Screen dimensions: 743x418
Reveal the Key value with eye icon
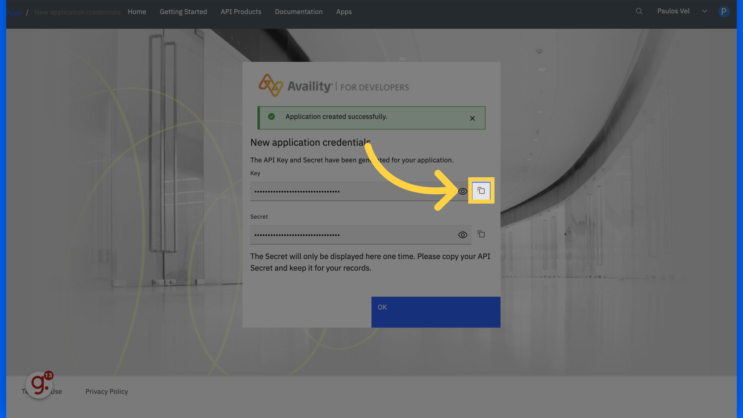click(462, 191)
